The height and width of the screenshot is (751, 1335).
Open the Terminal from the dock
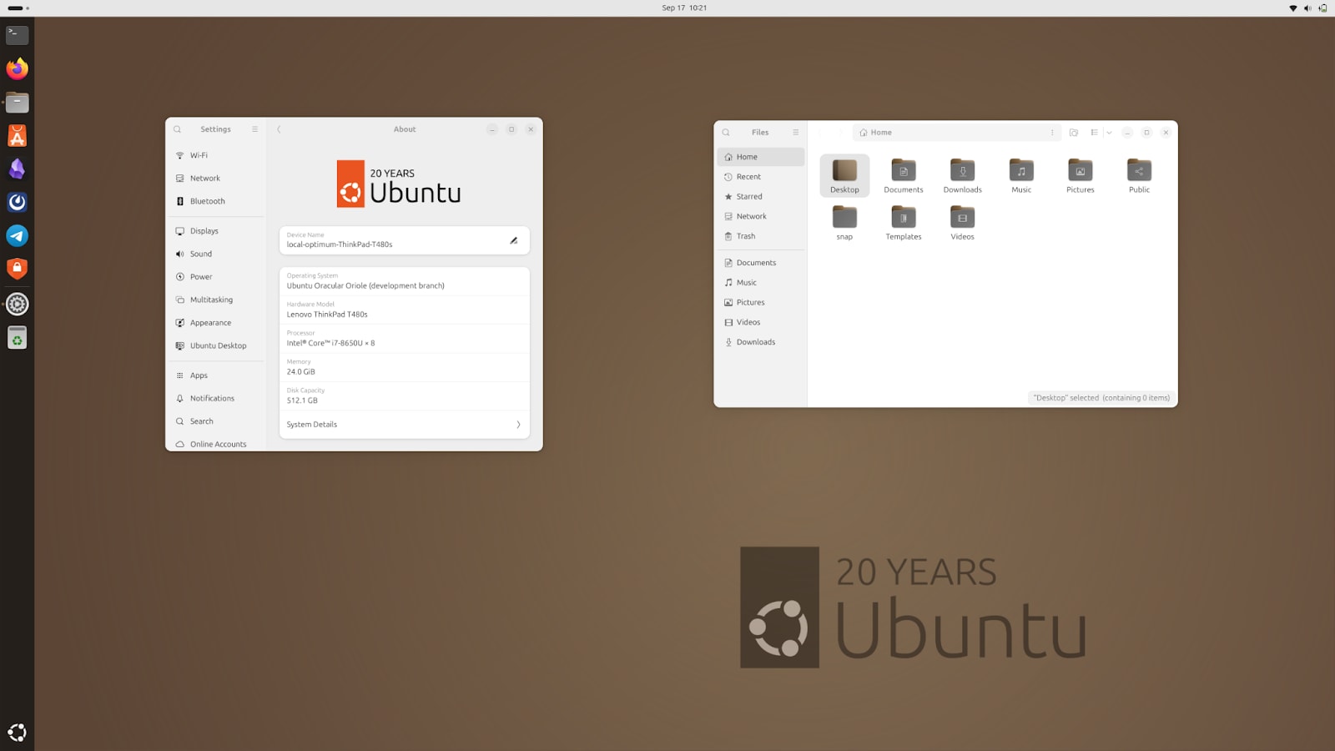click(17, 34)
